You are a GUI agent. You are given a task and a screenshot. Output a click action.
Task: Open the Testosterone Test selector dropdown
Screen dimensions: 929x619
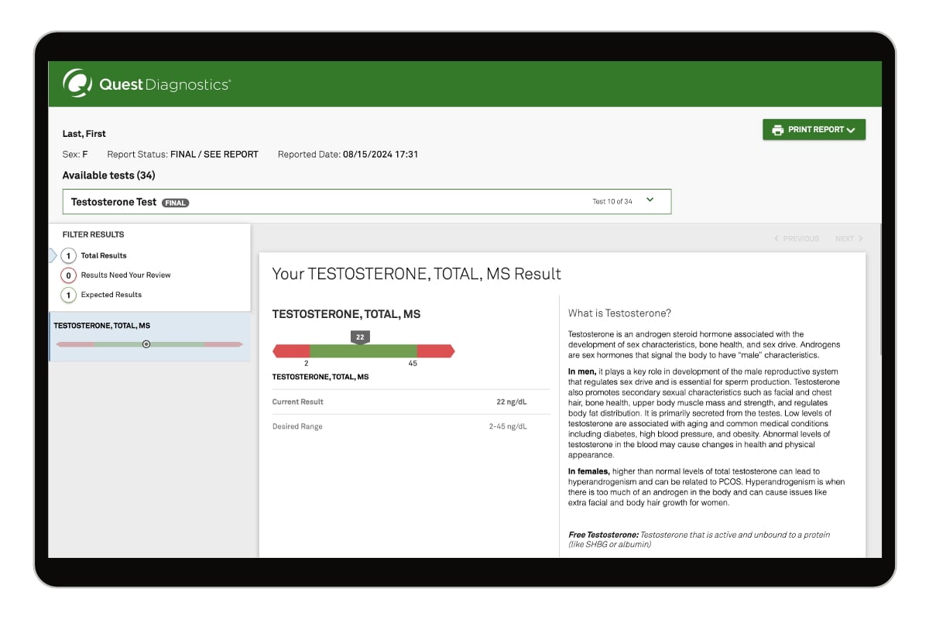(366, 202)
